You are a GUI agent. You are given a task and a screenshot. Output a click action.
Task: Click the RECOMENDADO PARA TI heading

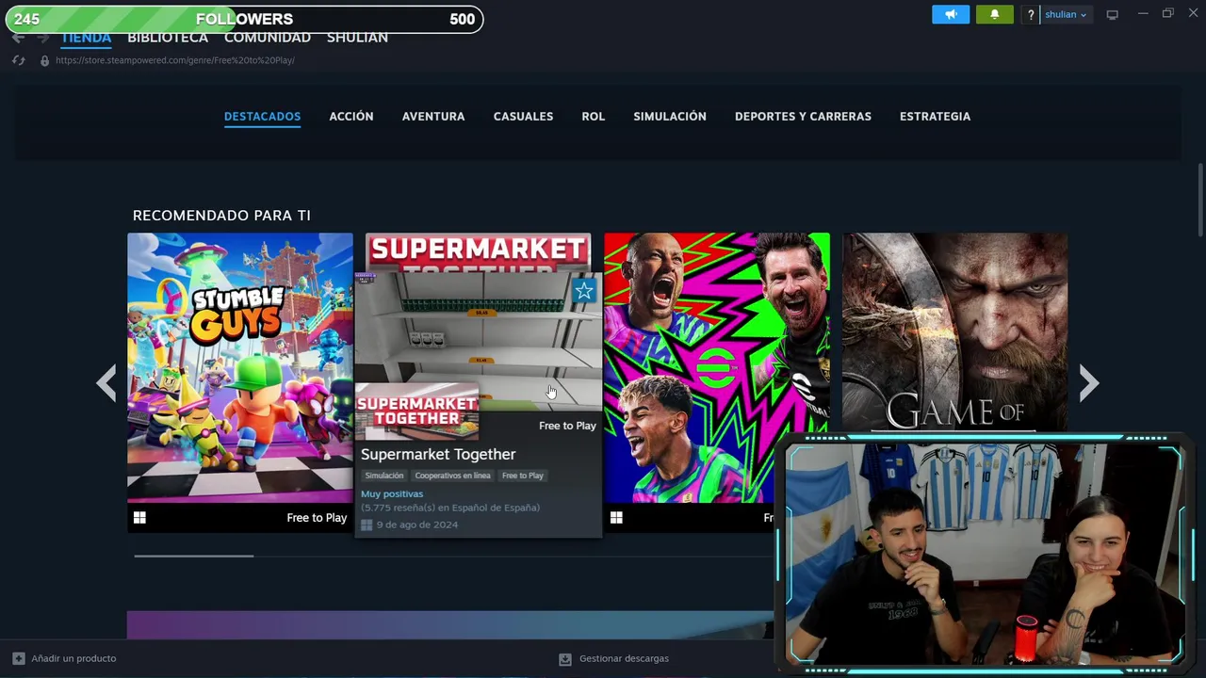point(221,216)
